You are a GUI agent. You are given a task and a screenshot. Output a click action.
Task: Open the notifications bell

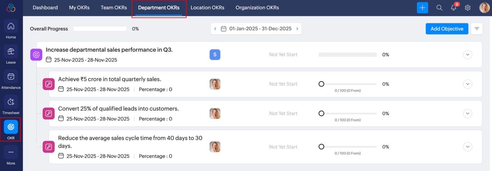pos(453,8)
